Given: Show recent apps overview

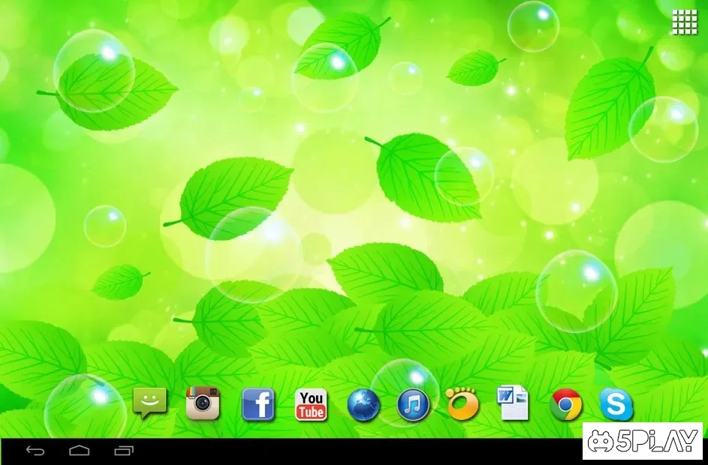Looking at the screenshot, I should pyautogui.click(x=124, y=451).
